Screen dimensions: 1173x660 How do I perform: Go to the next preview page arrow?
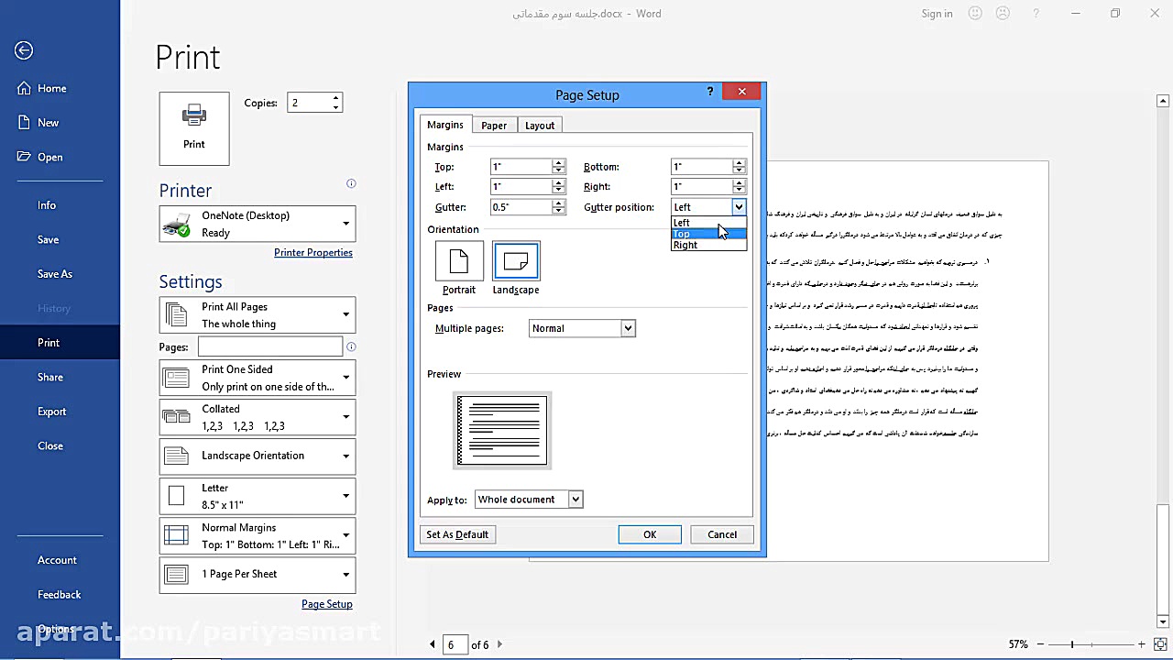(499, 644)
